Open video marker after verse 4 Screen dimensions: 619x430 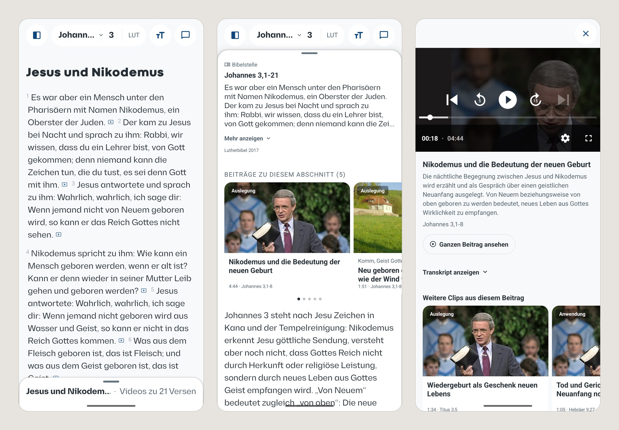pos(144,290)
